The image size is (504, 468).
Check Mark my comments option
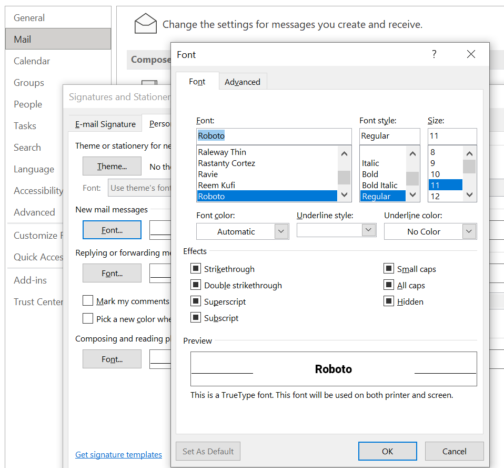(x=88, y=300)
